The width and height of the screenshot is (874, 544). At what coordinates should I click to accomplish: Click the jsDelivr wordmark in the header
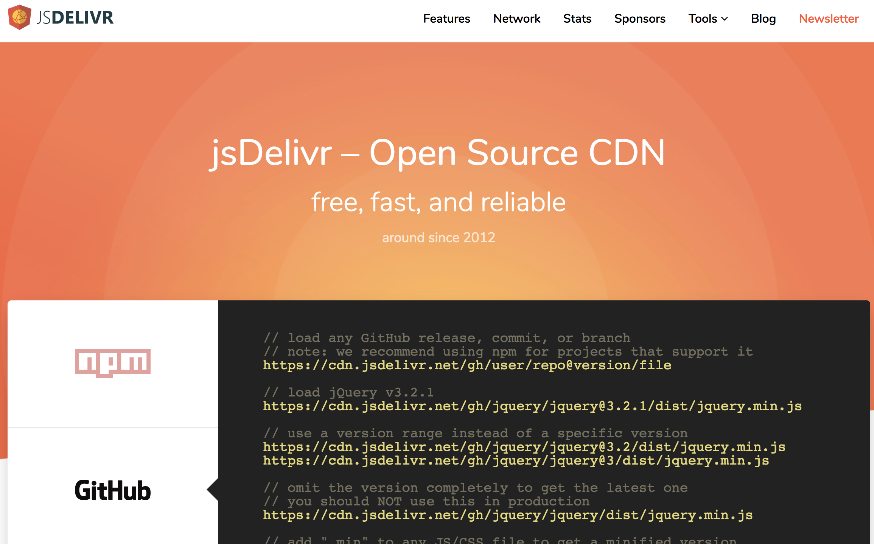(x=76, y=17)
